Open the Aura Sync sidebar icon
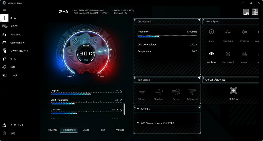 tap(4, 34)
